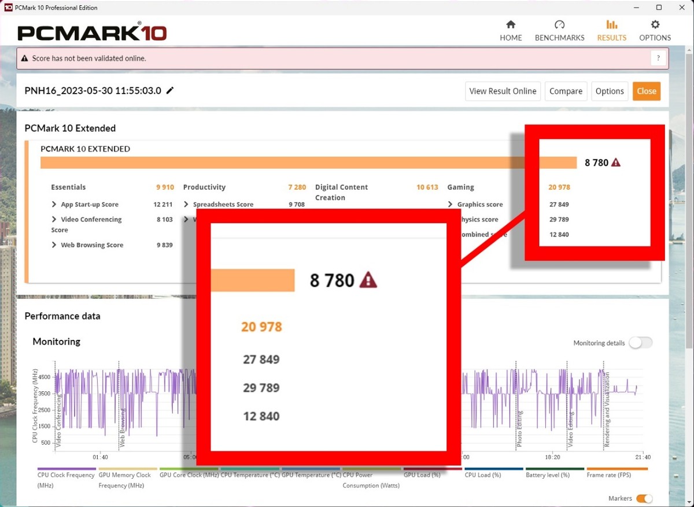Click the Gaming heading
694x507 pixels.
pyautogui.click(x=461, y=187)
